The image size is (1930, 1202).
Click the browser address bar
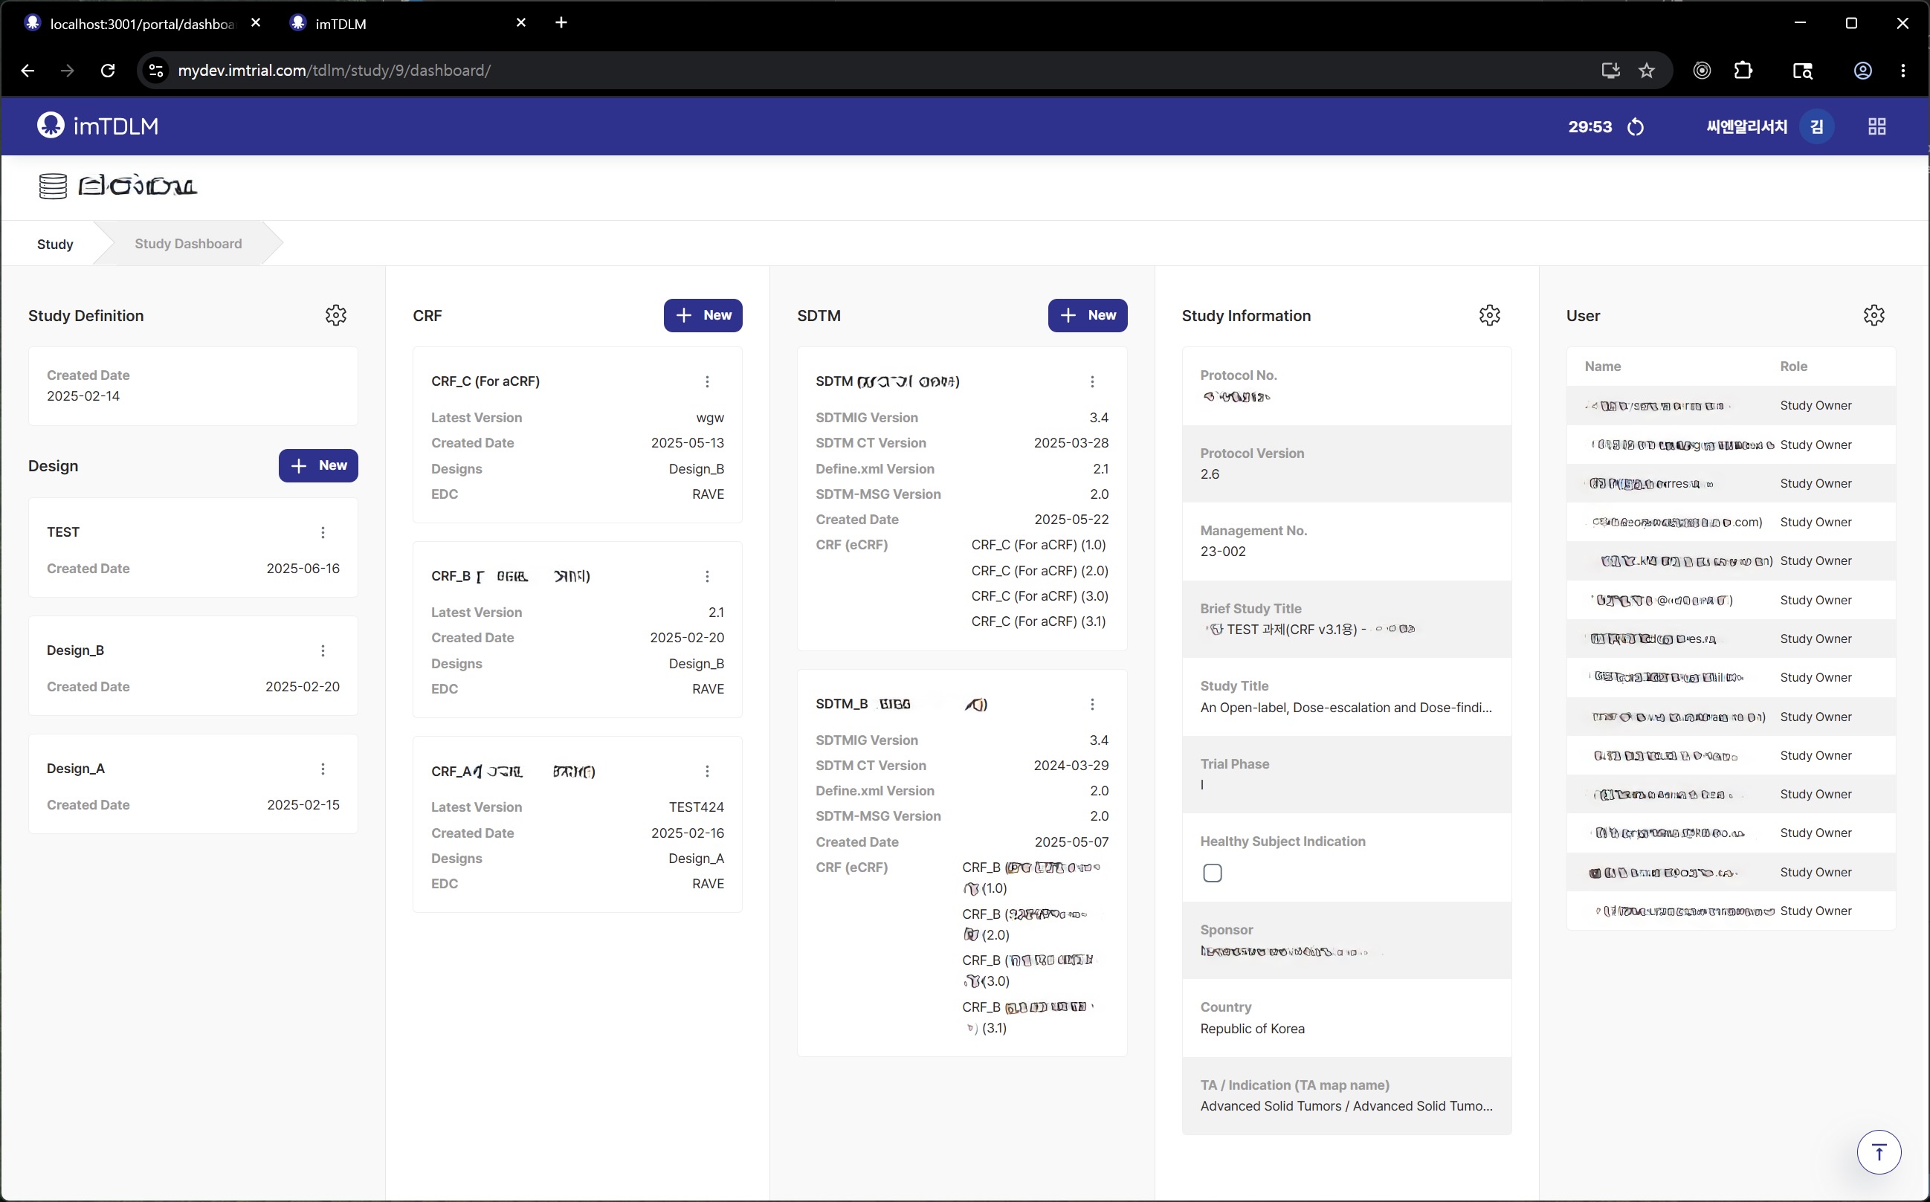[x=874, y=71]
